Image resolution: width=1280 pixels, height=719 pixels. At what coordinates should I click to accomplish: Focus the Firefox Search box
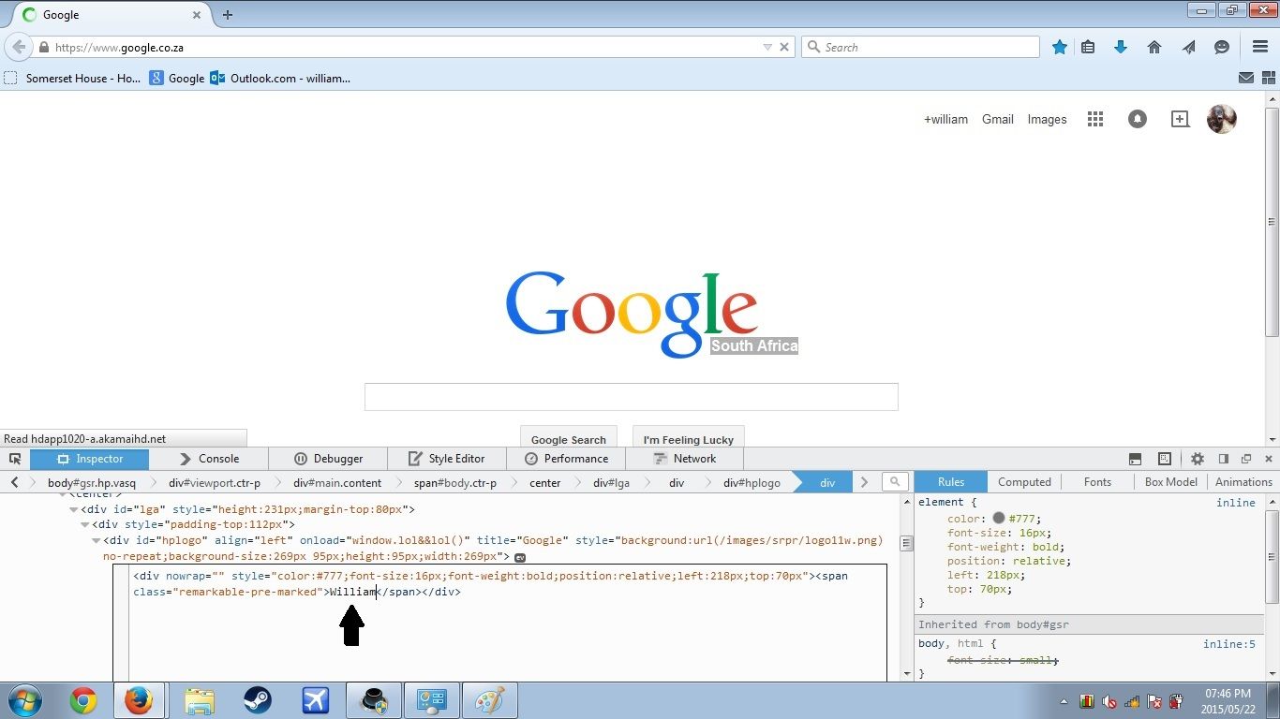(x=920, y=47)
